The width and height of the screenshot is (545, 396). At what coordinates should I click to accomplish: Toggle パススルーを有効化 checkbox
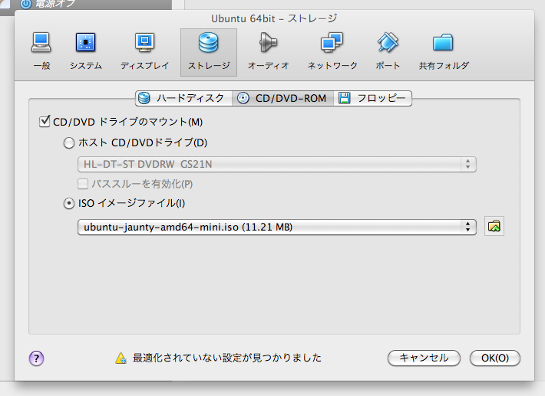pyautogui.click(x=83, y=184)
